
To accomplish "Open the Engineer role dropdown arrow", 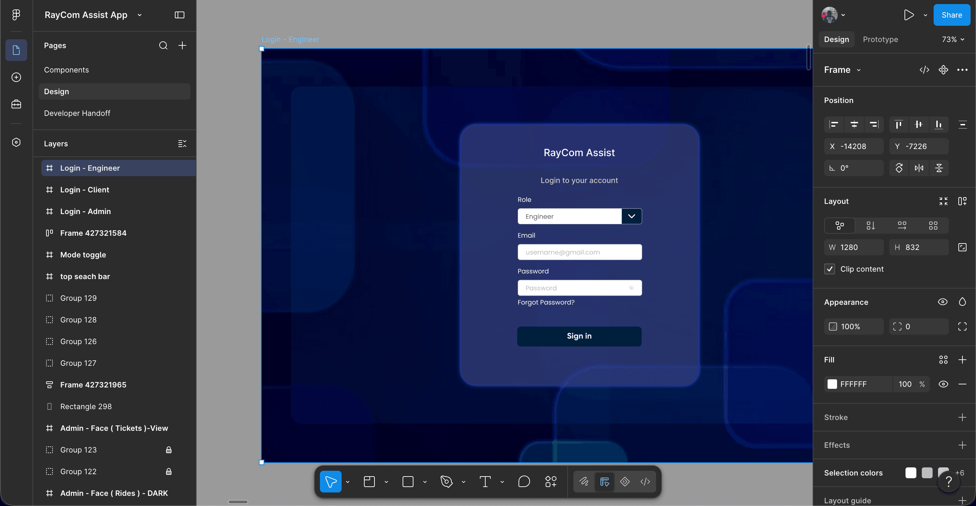I will pyautogui.click(x=631, y=216).
